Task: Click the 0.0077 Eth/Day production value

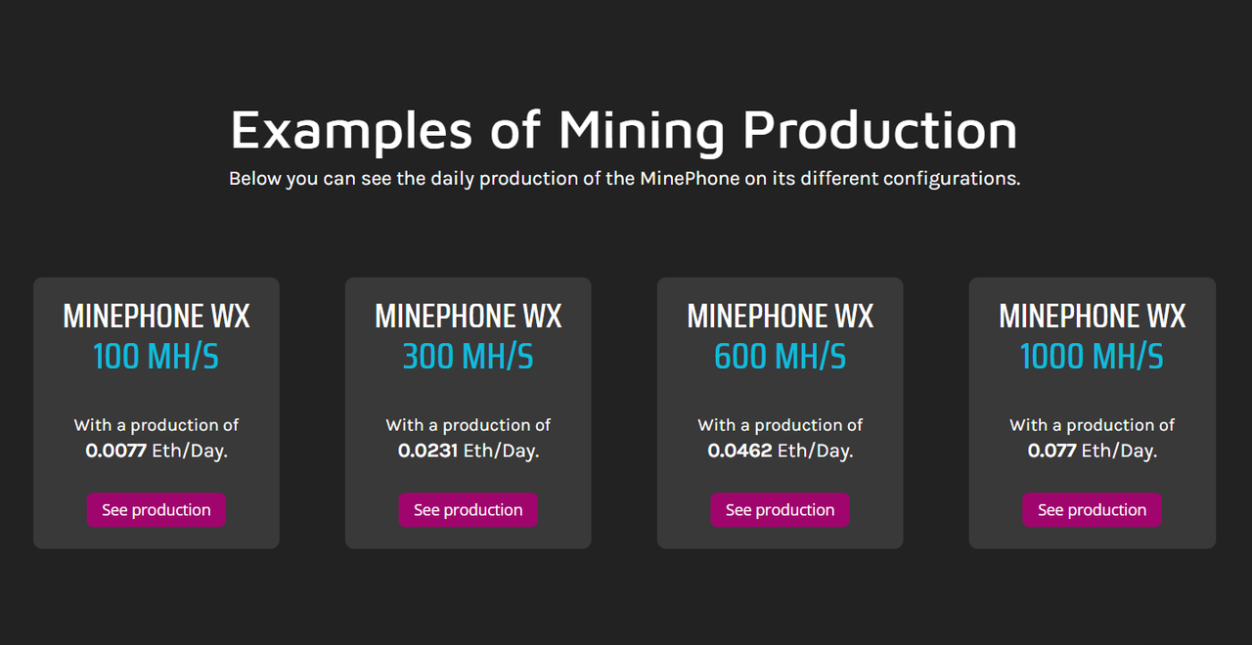Action: (156, 451)
